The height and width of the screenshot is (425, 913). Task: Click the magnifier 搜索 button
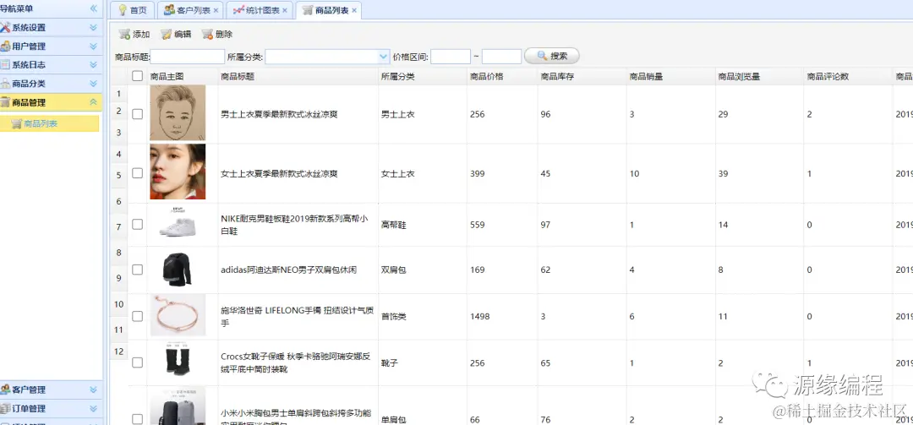click(551, 56)
